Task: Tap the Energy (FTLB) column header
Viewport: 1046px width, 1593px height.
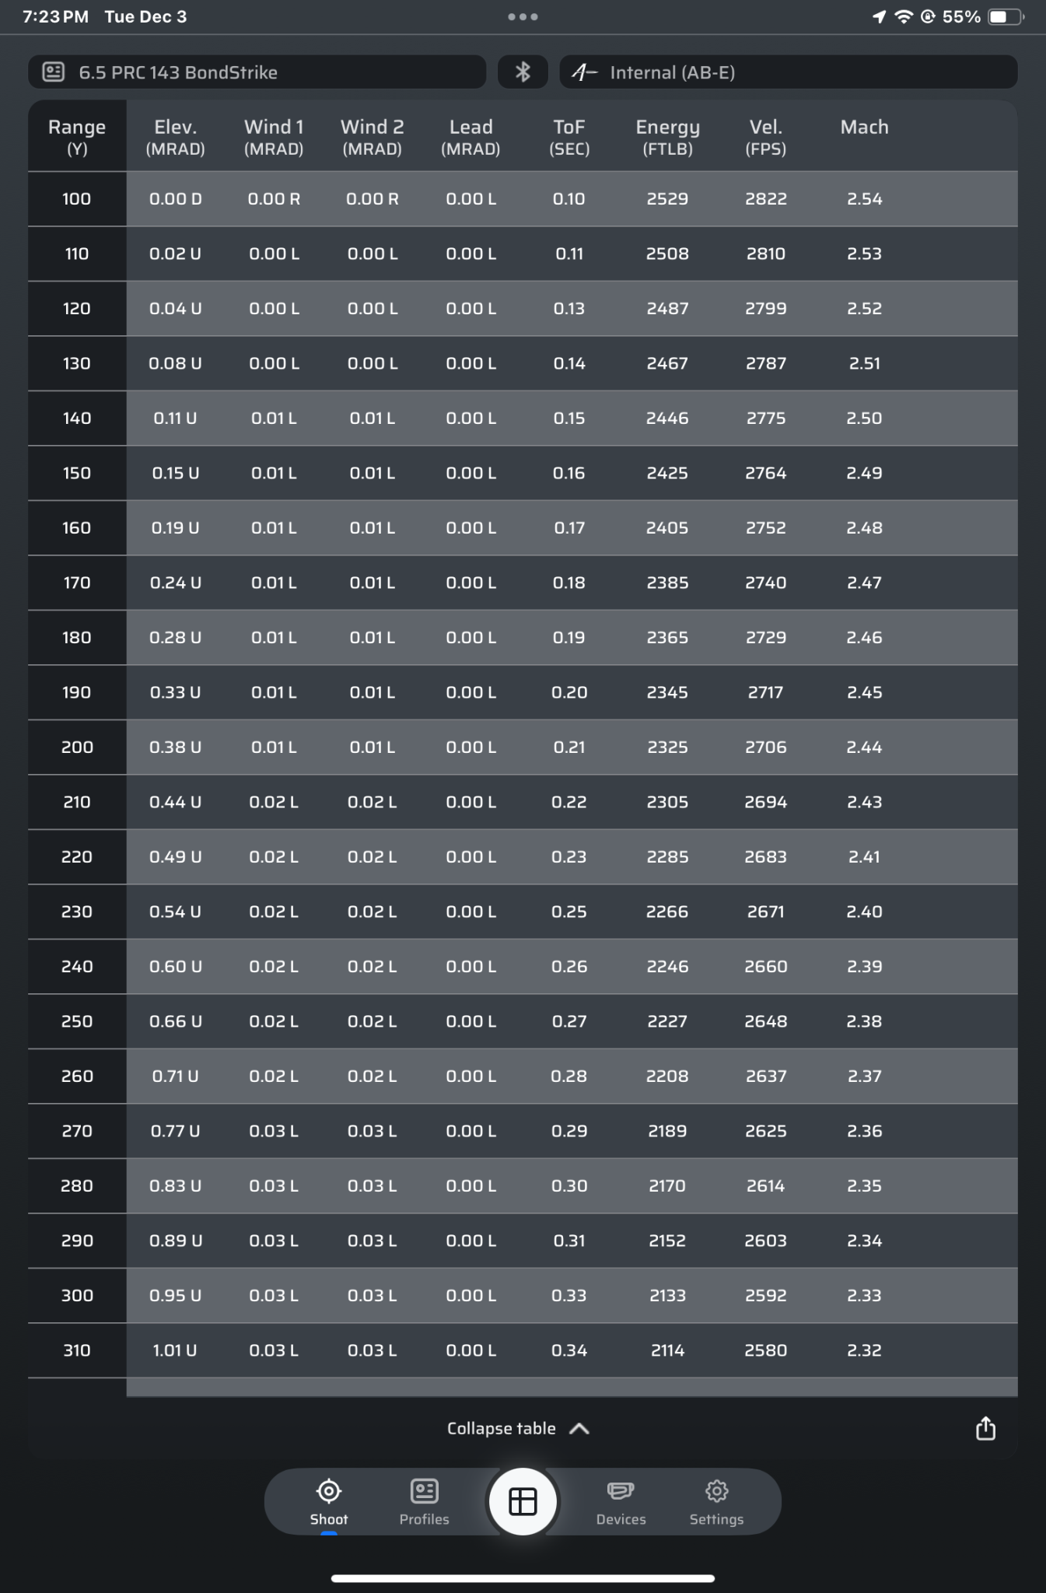Action: 667,136
